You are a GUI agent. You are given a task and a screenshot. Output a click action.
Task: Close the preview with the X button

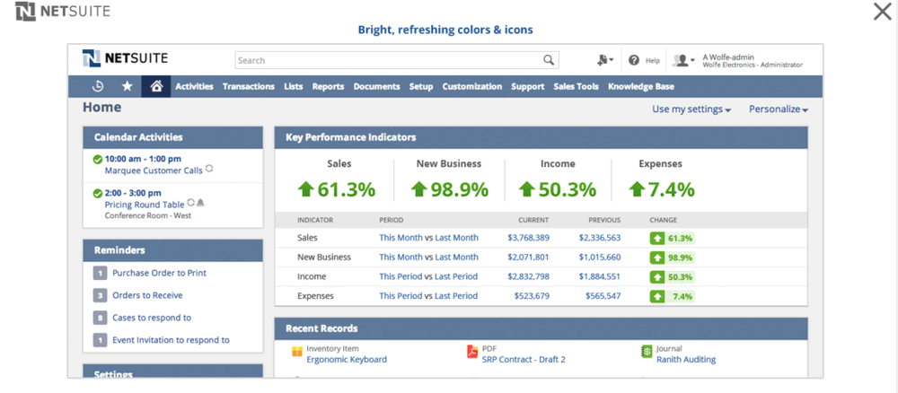click(x=882, y=12)
